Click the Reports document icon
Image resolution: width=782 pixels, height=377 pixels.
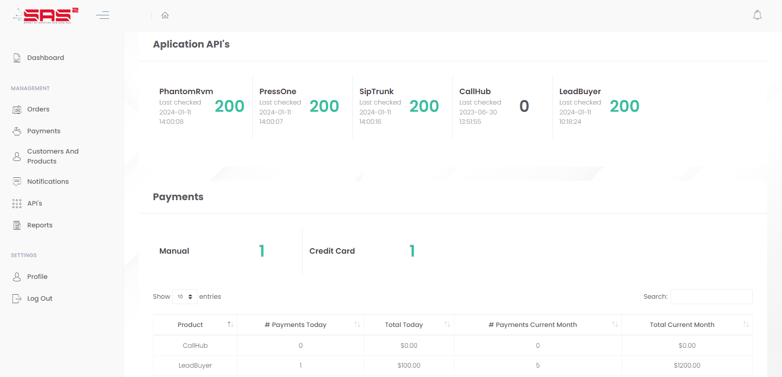[17, 225]
